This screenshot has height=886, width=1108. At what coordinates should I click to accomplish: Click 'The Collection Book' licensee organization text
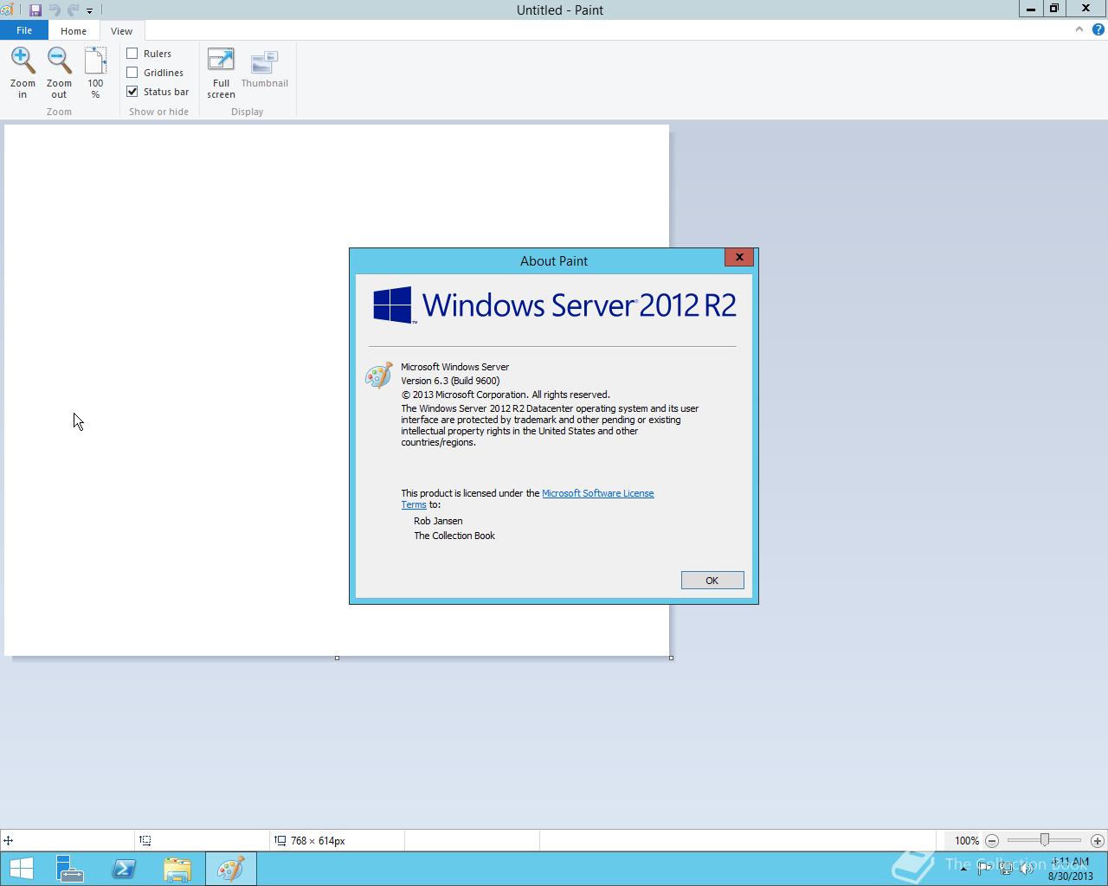pos(454,536)
